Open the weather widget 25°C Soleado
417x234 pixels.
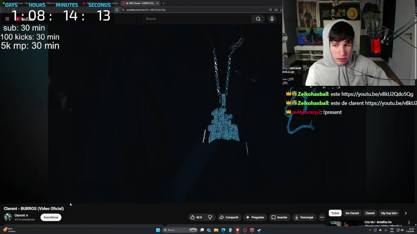point(9,230)
